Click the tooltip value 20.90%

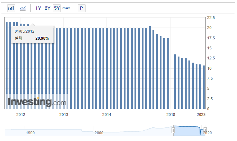(42, 38)
